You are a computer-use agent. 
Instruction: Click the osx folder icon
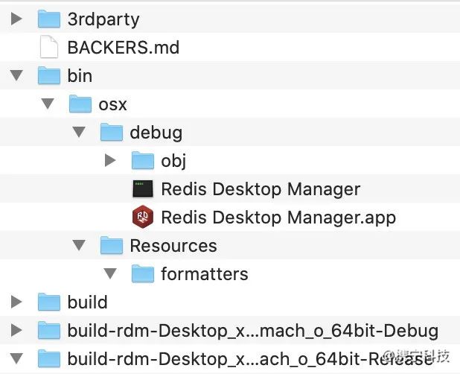point(80,104)
